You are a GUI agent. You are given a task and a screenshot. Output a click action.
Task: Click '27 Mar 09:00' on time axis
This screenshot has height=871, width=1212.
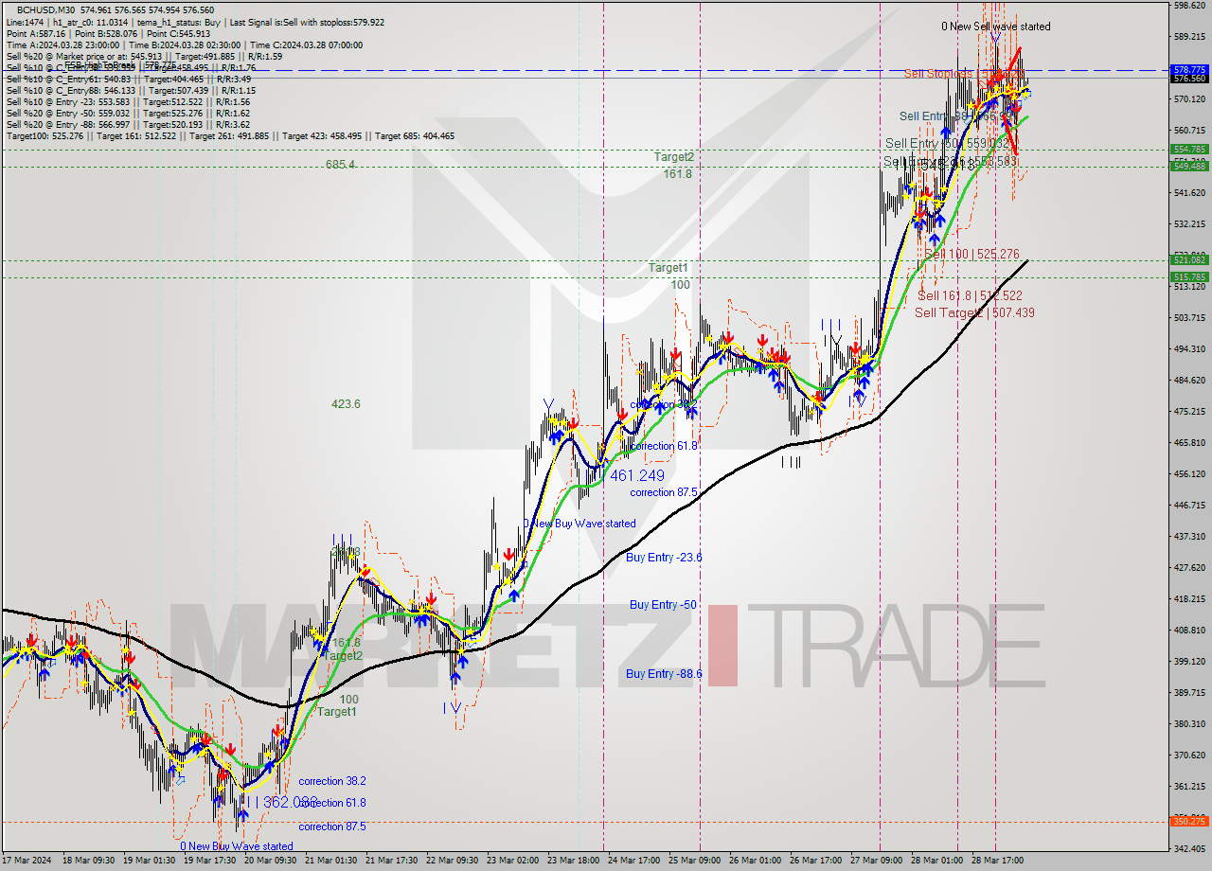pos(876,861)
